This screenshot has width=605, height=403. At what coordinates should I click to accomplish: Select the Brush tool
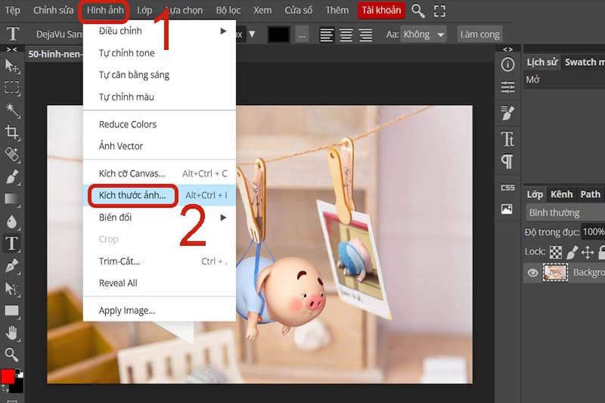[x=11, y=177]
